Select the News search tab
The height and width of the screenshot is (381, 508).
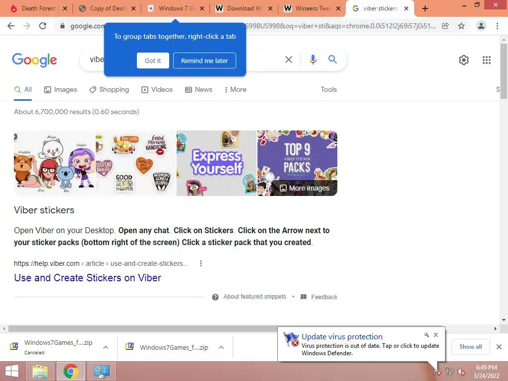(198, 90)
